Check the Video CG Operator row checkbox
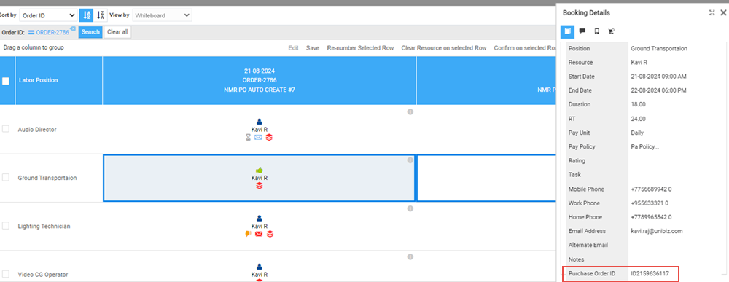This screenshot has height=282, width=729. pos(6,274)
